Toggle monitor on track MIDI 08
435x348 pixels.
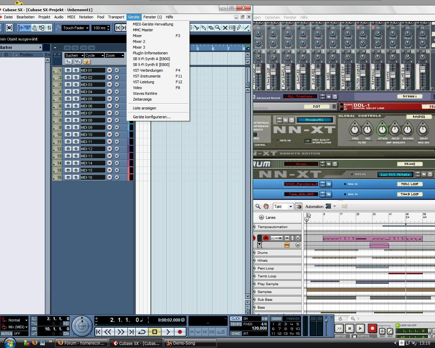coord(117,120)
